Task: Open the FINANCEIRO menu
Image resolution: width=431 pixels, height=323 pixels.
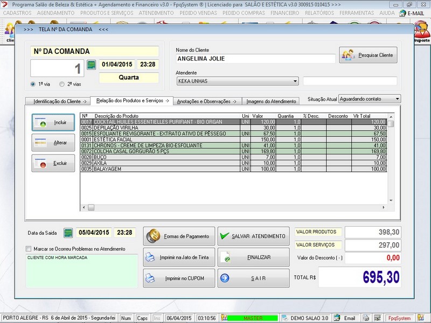Action: pyautogui.click(x=284, y=12)
